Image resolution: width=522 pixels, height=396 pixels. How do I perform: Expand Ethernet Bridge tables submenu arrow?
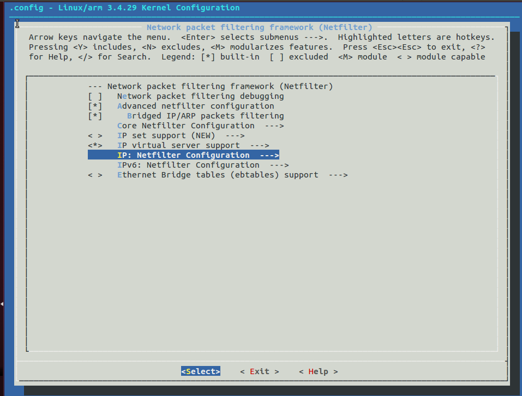click(x=338, y=175)
